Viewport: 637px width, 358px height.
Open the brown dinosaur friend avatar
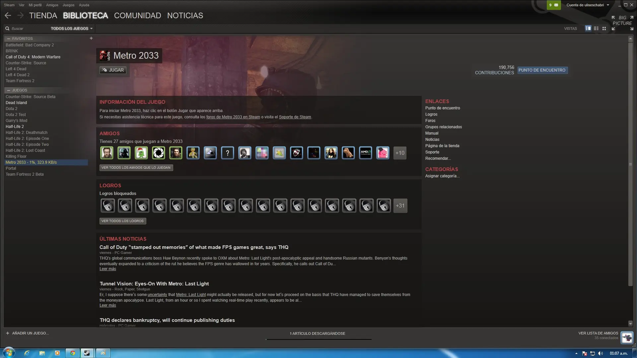348,153
